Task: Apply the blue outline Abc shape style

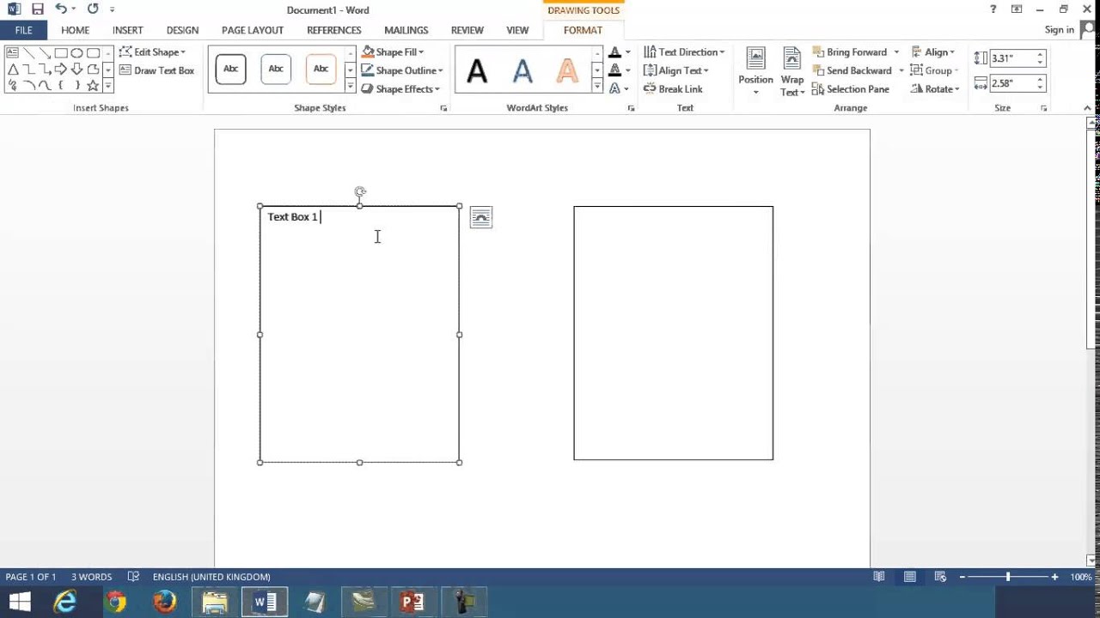Action: [276, 70]
